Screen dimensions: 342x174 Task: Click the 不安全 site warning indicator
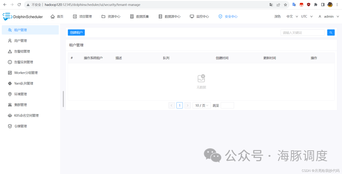[x=35, y=4]
